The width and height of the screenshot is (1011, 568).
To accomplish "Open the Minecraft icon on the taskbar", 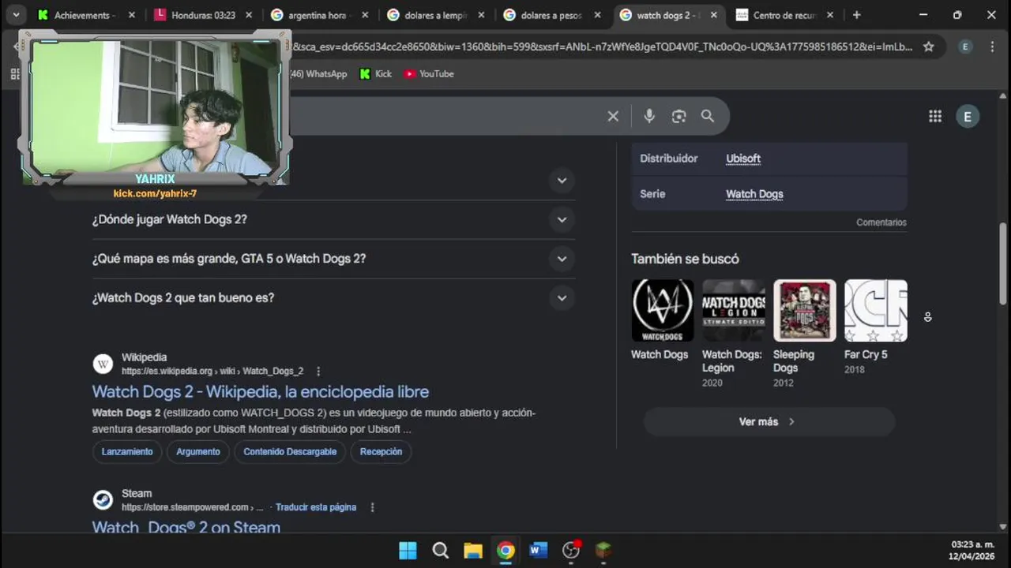I will [603, 551].
